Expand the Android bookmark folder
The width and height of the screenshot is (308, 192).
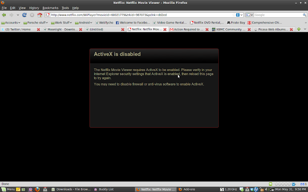coord(84,23)
